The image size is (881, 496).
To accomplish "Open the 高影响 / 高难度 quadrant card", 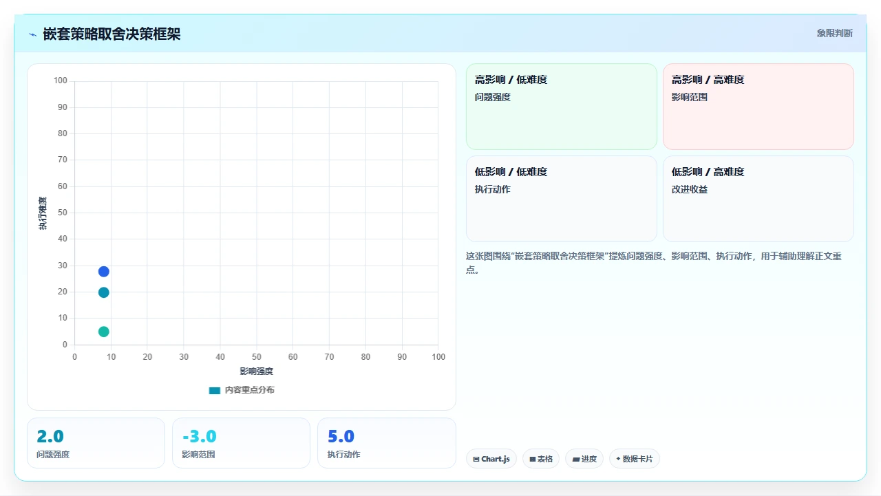I will (758, 107).
